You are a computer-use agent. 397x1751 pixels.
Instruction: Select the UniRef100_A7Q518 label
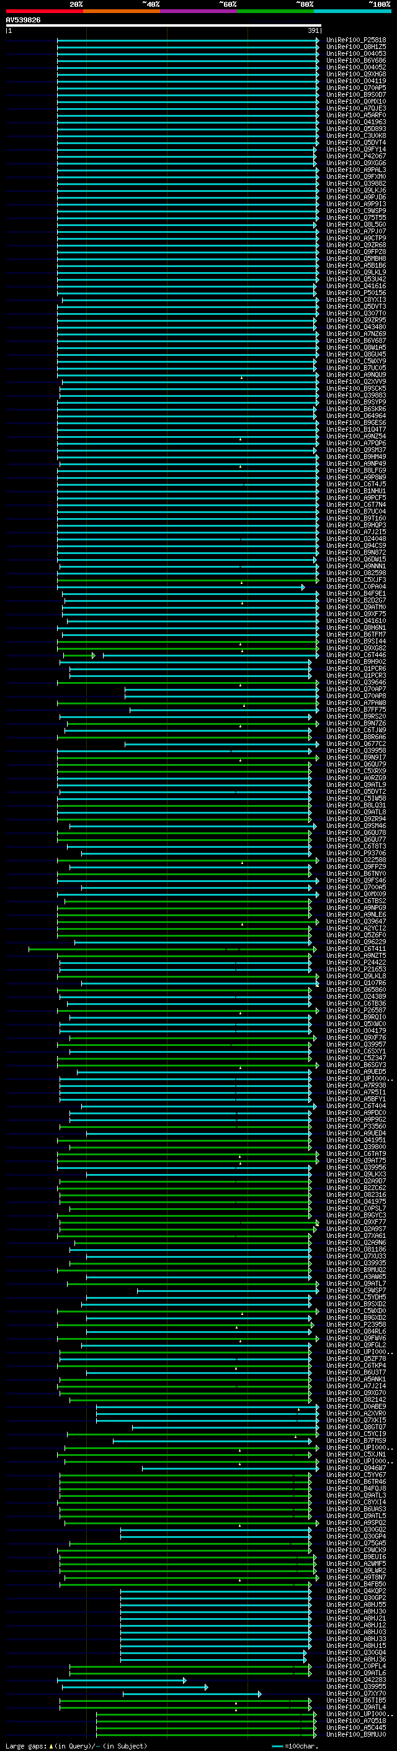click(356, 1721)
